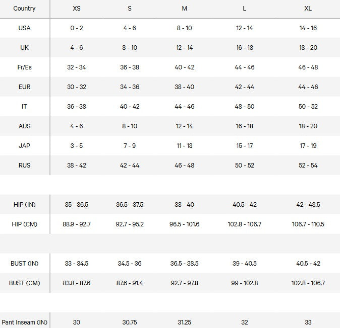Click the USA row label
This screenshot has height=328, width=340.
pyautogui.click(x=24, y=28)
